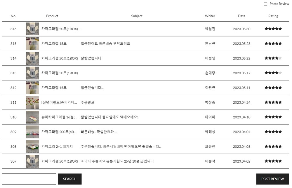Open review titled 입금했어요 빠른배송 부탁드려요
This screenshot has width=292, height=188.
pos(105,43)
